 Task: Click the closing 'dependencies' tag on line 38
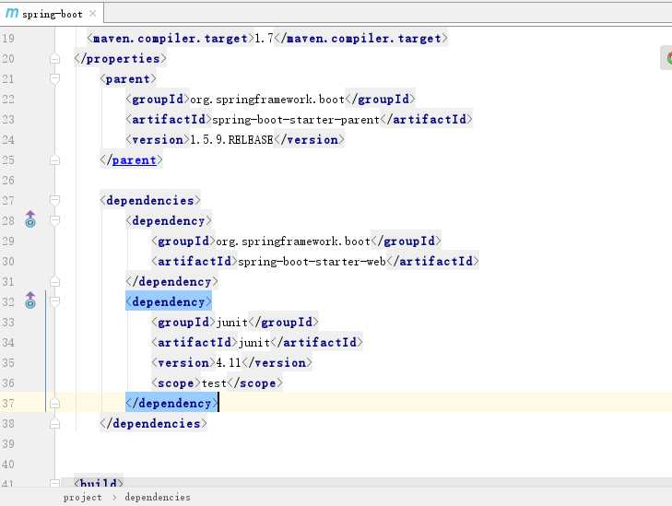pyautogui.click(x=153, y=424)
